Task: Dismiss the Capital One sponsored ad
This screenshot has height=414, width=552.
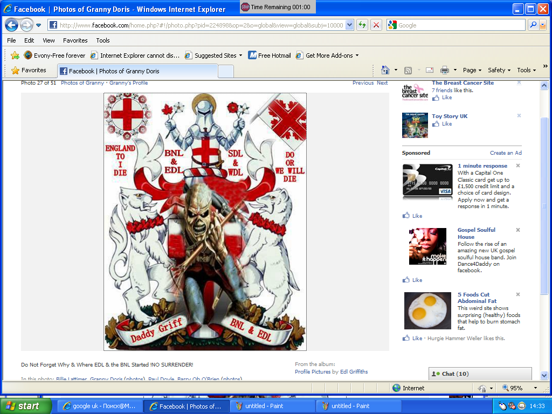Action: tap(518, 166)
